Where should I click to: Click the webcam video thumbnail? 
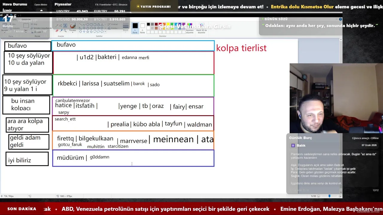(336, 98)
